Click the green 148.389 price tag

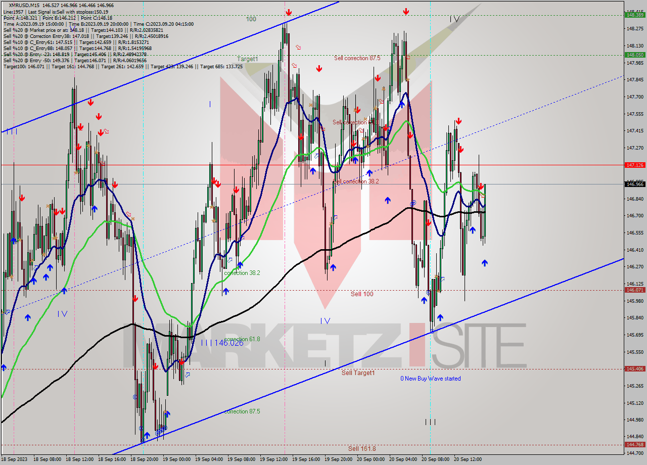pos(635,15)
